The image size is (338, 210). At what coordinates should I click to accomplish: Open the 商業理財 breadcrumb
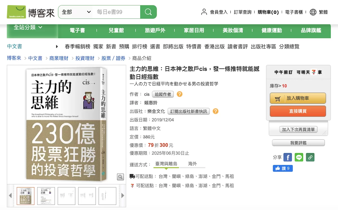[x=59, y=58]
